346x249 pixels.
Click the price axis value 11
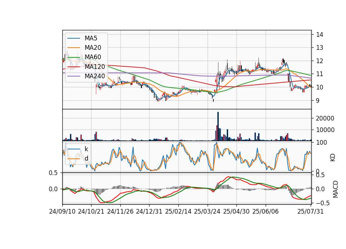pyautogui.click(x=320, y=74)
